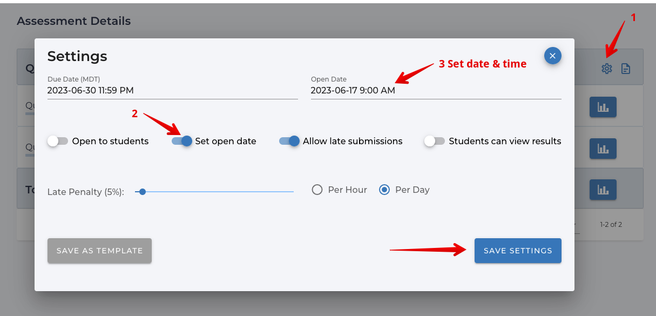The image size is (656, 316).
Task: Enable the Open to students switch
Action: tap(58, 141)
